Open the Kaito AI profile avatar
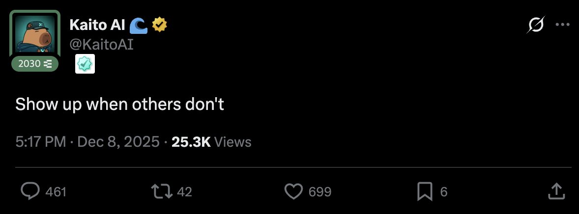The height and width of the screenshot is (214, 579). point(35,34)
